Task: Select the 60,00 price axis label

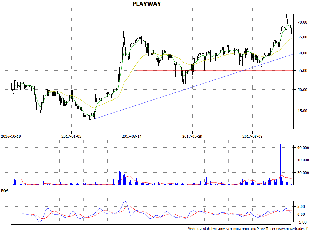Action: (x=302, y=53)
